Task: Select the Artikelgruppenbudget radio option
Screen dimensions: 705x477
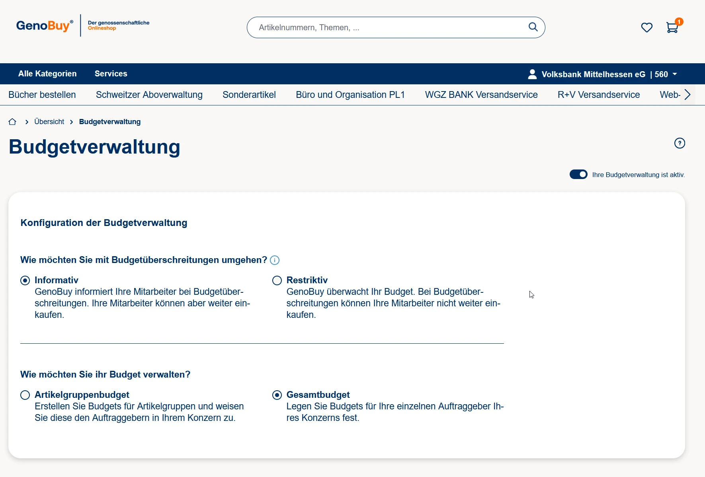Action: tap(25, 395)
